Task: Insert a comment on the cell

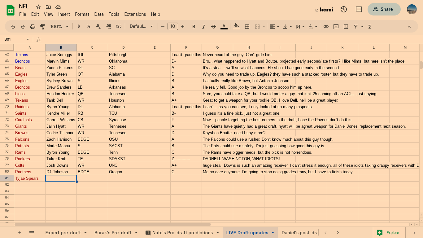Action: click(x=336, y=27)
